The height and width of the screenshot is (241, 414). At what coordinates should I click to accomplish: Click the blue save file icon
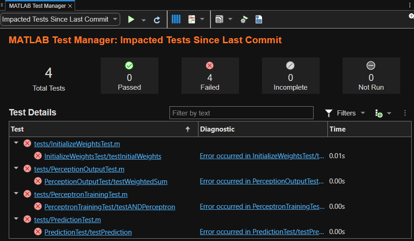pyautogui.click(x=259, y=19)
